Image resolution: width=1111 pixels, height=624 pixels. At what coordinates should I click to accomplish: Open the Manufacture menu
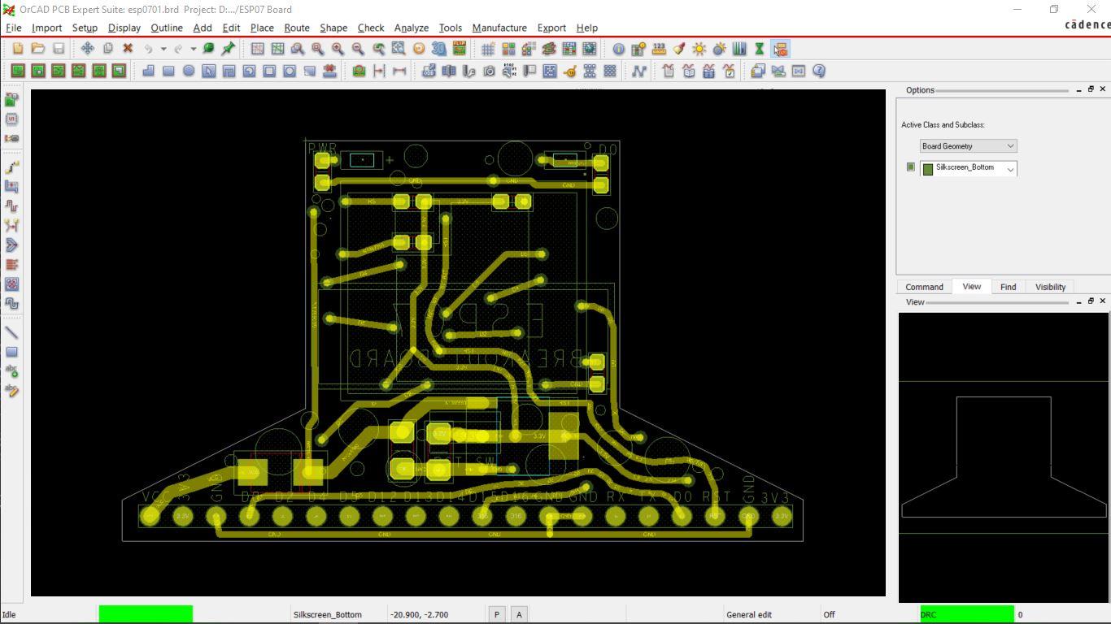click(x=499, y=28)
